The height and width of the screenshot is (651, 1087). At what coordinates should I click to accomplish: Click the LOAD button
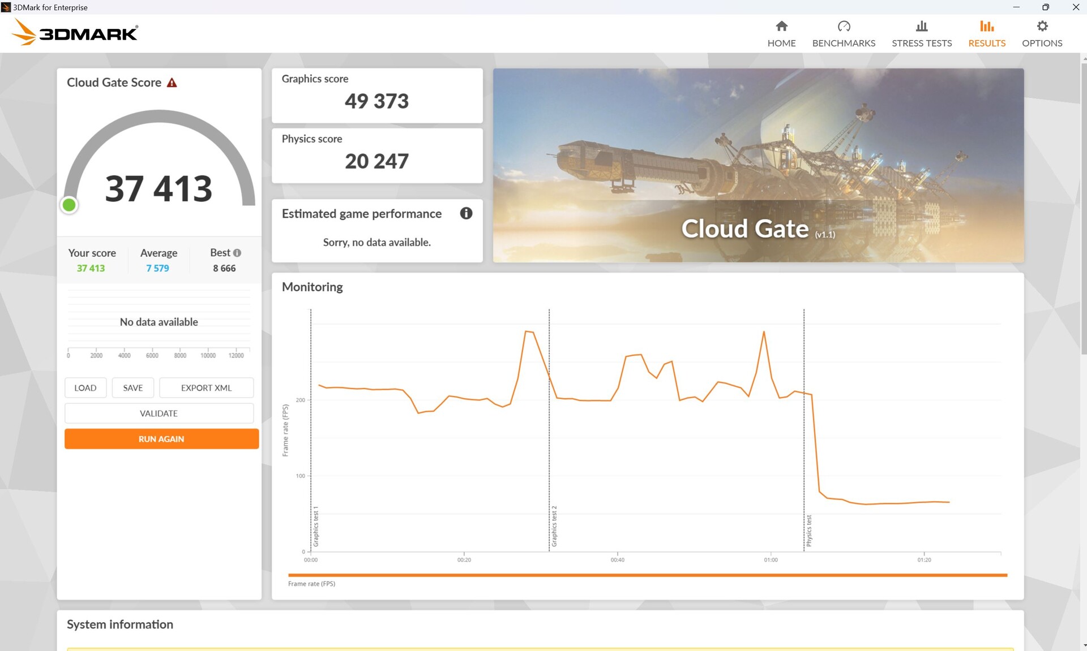coord(85,387)
